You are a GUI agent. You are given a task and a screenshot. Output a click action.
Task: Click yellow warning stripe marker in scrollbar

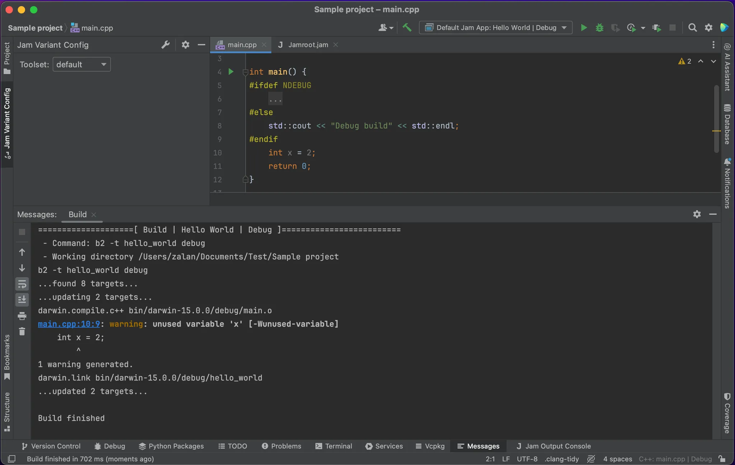(x=716, y=131)
